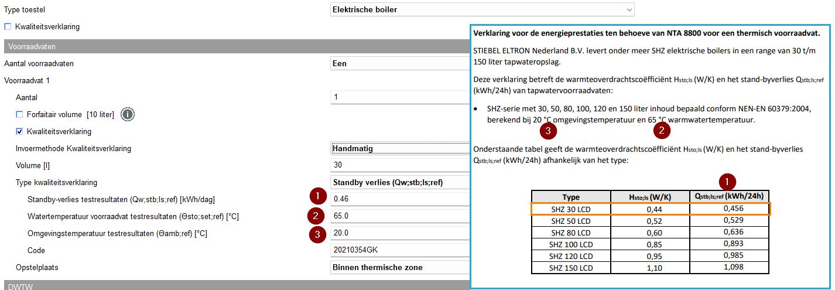
Task: Click the Voorraadvat 1 label
Action: point(27,80)
